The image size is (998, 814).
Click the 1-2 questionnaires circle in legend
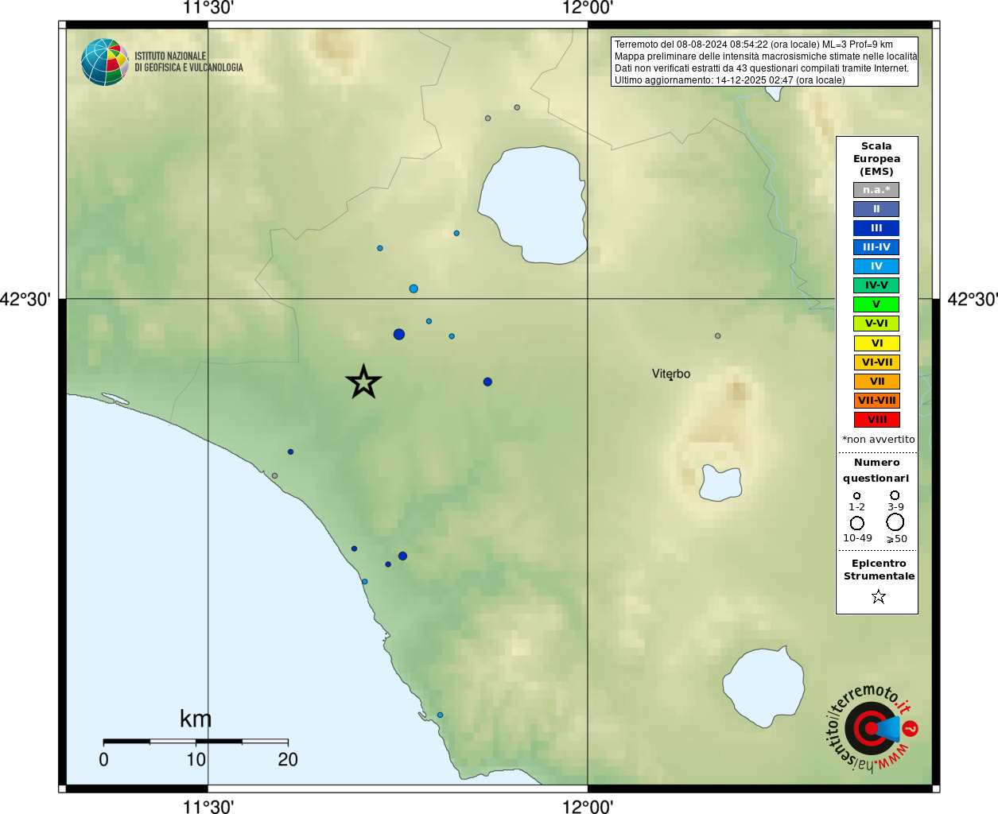(x=856, y=496)
